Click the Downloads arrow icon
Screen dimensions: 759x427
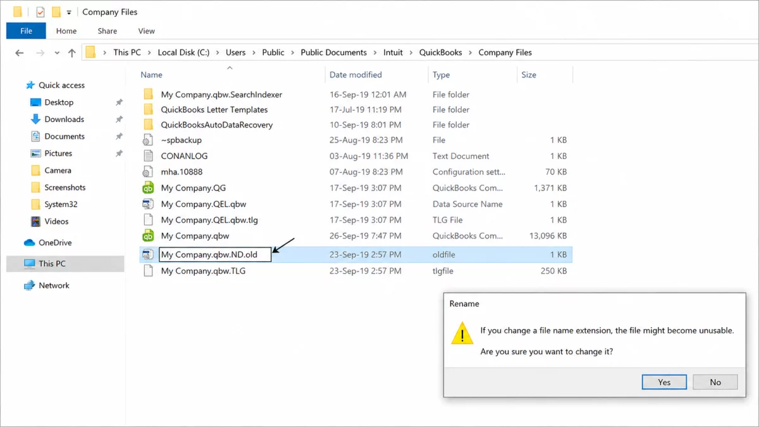(35, 119)
